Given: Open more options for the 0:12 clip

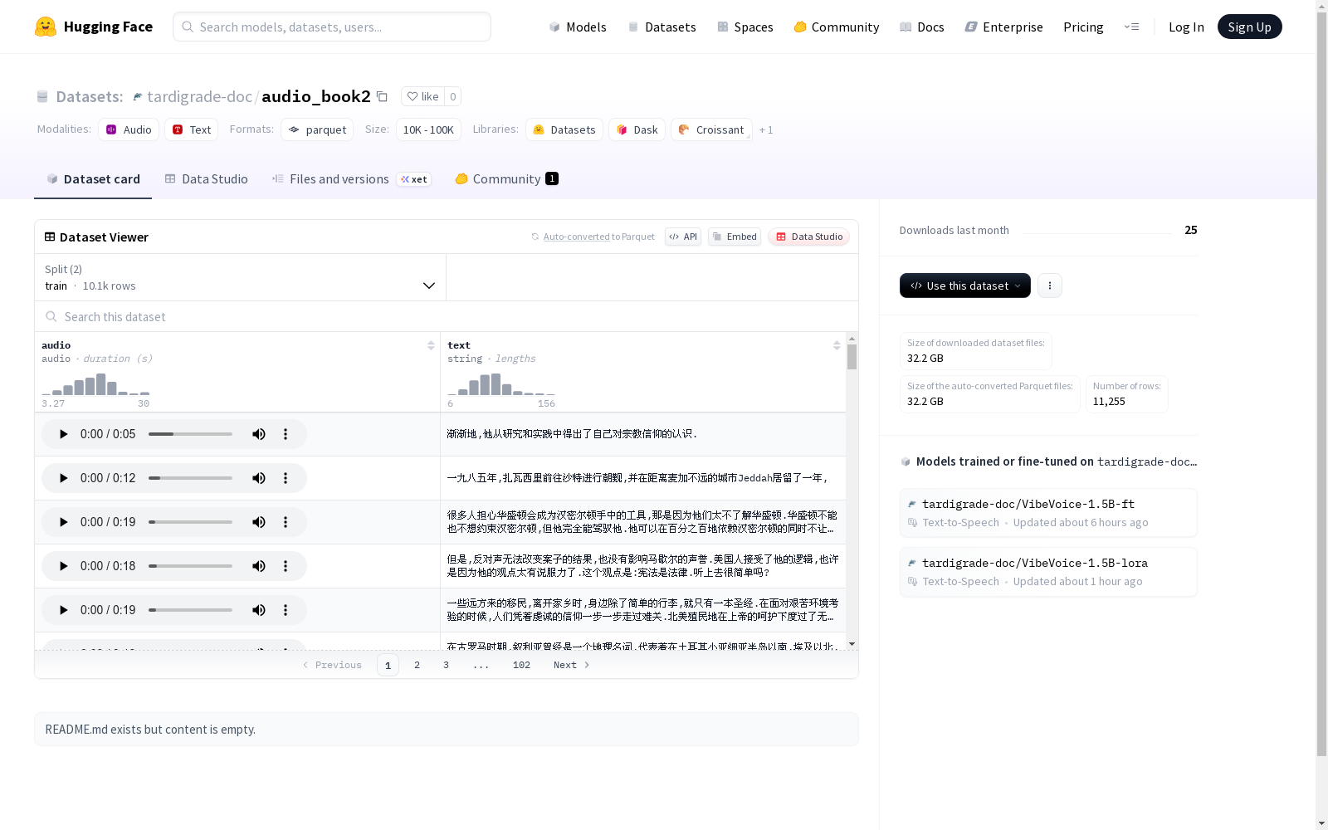Looking at the screenshot, I should point(286,478).
